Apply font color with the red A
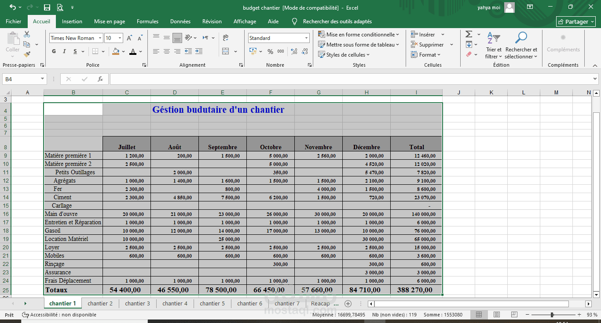601x323 pixels. [x=133, y=51]
